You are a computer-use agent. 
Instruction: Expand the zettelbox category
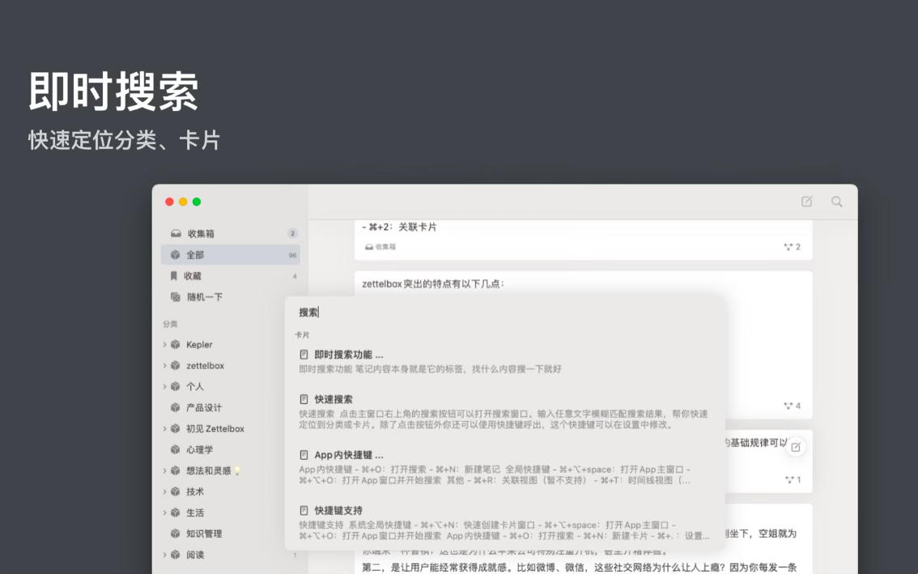coord(165,365)
